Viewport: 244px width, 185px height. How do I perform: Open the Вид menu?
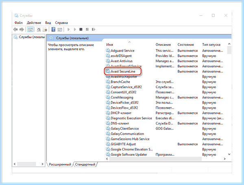(x=48, y=23)
